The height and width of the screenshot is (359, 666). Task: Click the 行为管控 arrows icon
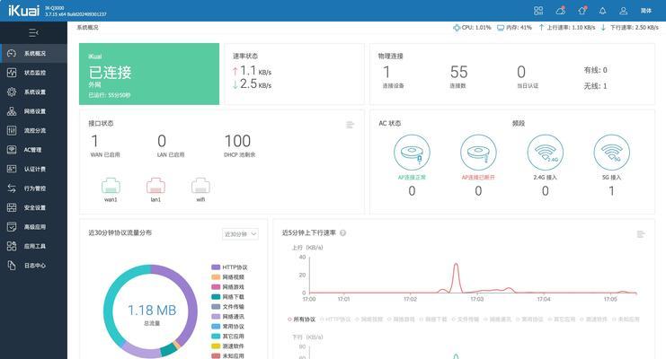[12, 188]
